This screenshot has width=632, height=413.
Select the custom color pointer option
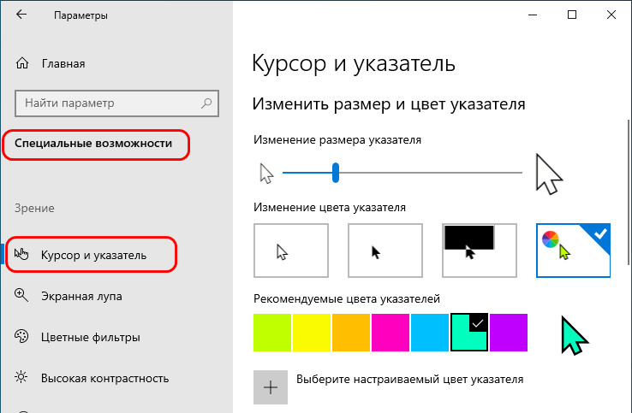(573, 251)
